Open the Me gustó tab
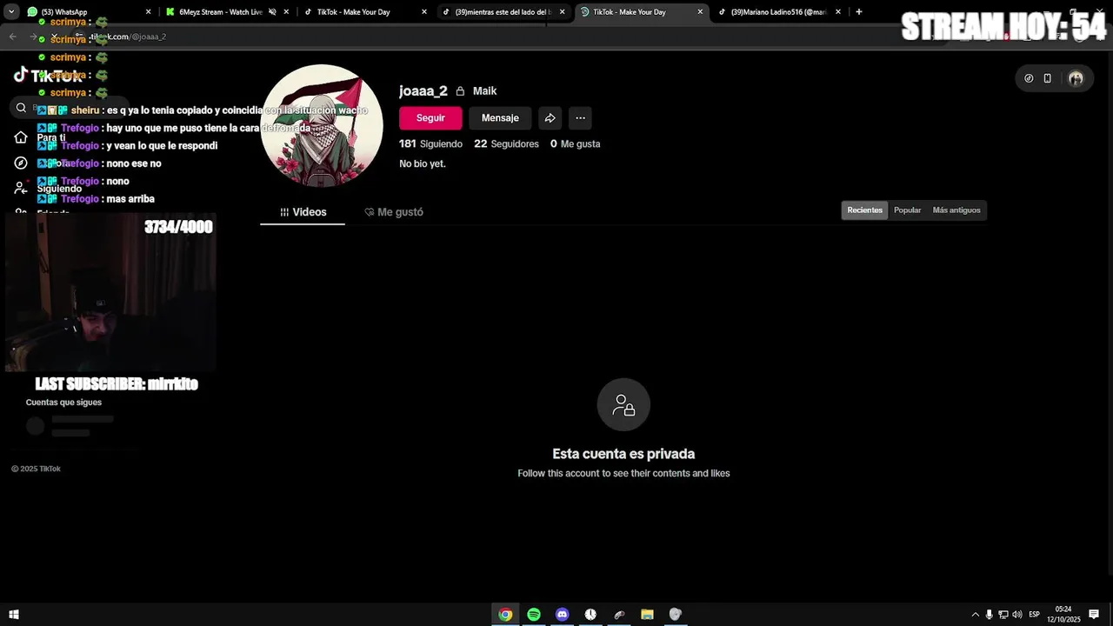The image size is (1113, 626). (394, 212)
